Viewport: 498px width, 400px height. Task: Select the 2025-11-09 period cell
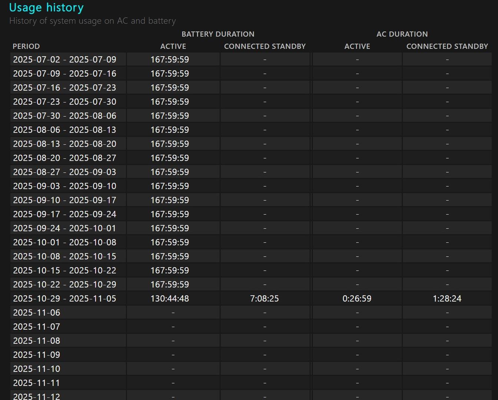[36, 355]
